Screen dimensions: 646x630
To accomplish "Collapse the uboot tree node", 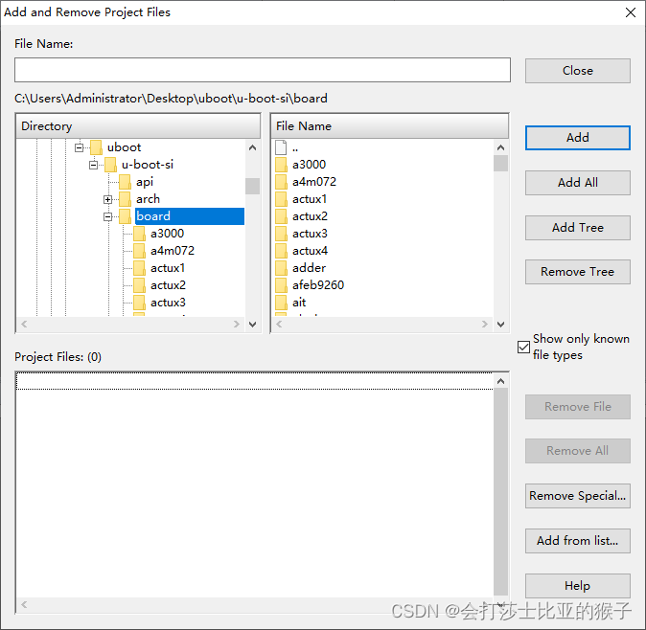I will [x=80, y=147].
